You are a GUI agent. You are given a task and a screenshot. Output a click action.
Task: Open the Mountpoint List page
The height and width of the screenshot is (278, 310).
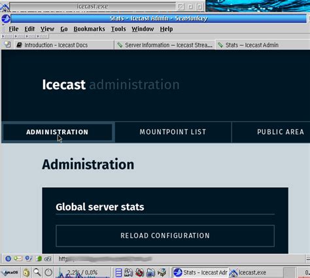[x=173, y=132]
